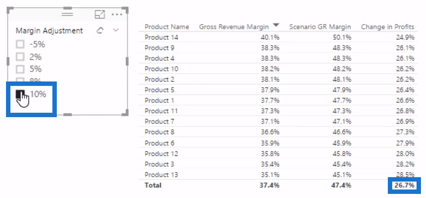Image resolution: width=426 pixels, height=198 pixels.
Task: Click the right-edge middle handle of slicer
Action: pyautogui.click(x=127, y=61)
